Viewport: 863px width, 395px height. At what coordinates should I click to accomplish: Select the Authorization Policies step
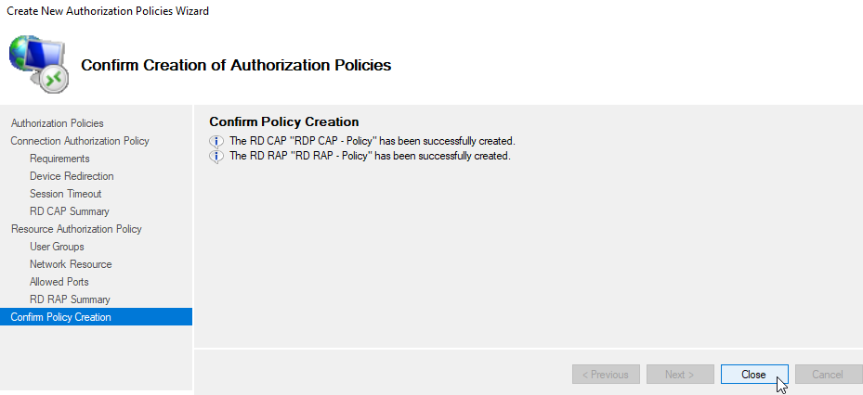58,123
